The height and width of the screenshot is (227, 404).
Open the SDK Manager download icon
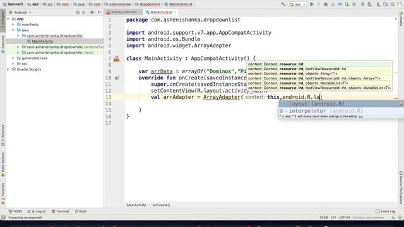point(378,4)
